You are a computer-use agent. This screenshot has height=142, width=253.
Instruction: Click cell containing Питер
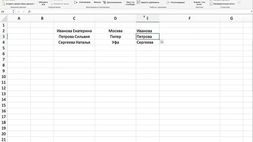115,37
